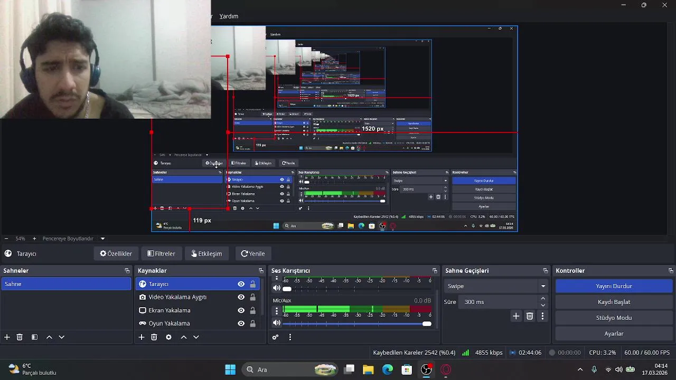Add a scene transition with plus icon
676x380 pixels.
coord(516,316)
